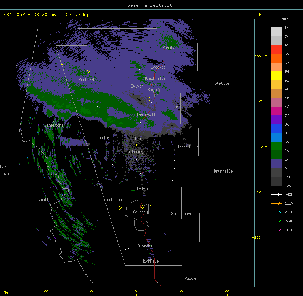Click the cyan 27ZW arrow in the legend

276,212
